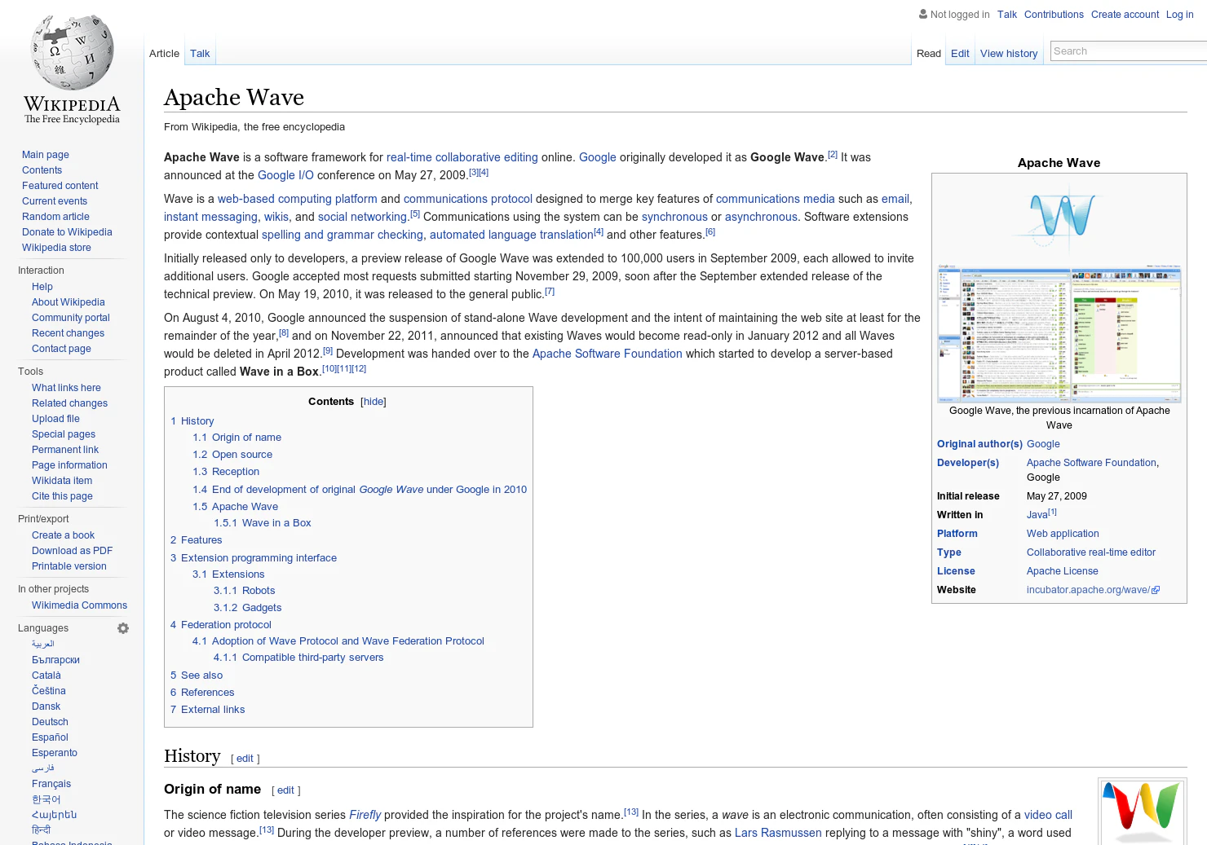This screenshot has width=1207, height=845.
Task: Jump to 4.1.1 Compatible third-party servers
Action: pyautogui.click(x=298, y=658)
